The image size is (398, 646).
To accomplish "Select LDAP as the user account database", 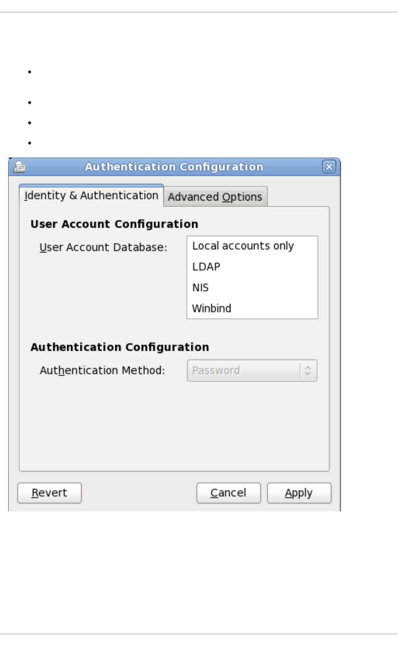I will 206,267.
